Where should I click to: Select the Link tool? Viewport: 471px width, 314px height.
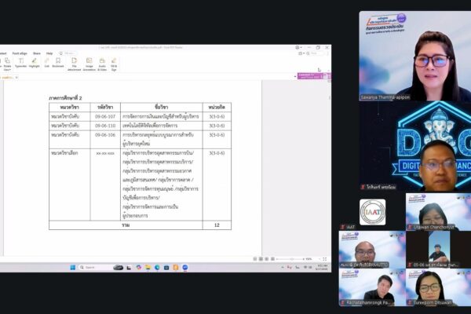click(46, 63)
